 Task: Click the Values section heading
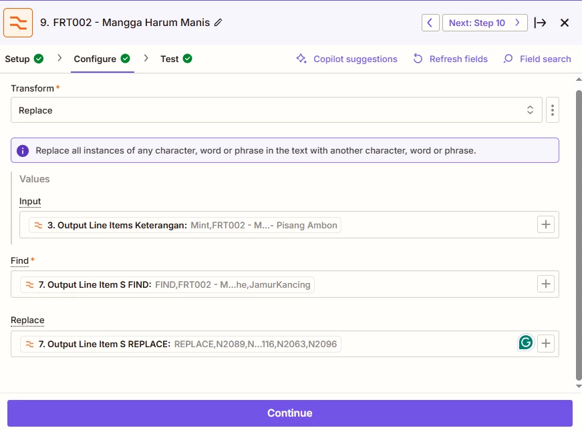35,179
